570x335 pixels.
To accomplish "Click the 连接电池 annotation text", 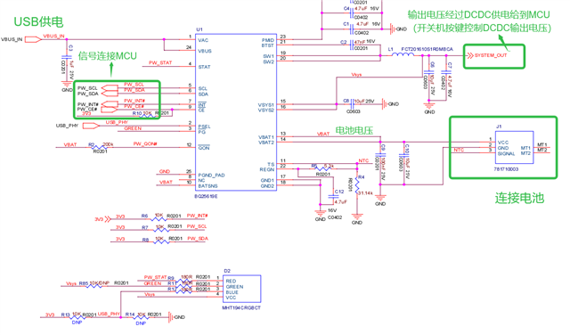I will (x=519, y=198).
